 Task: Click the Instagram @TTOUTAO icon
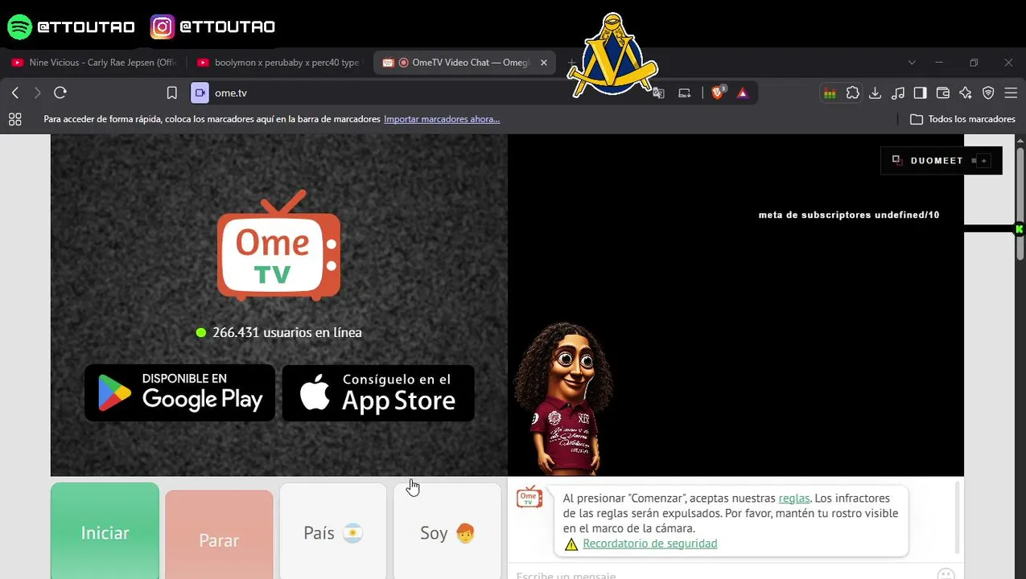(163, 27)
